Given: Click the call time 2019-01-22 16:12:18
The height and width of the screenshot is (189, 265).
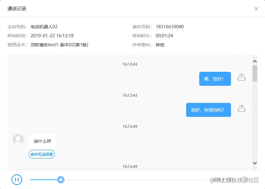Looking at the screenshot, I should click(52, 36).
